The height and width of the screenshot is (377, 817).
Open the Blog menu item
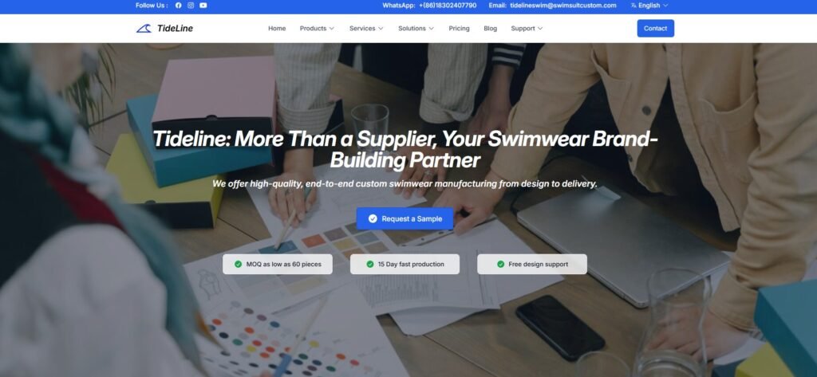[x=491, y=28]
